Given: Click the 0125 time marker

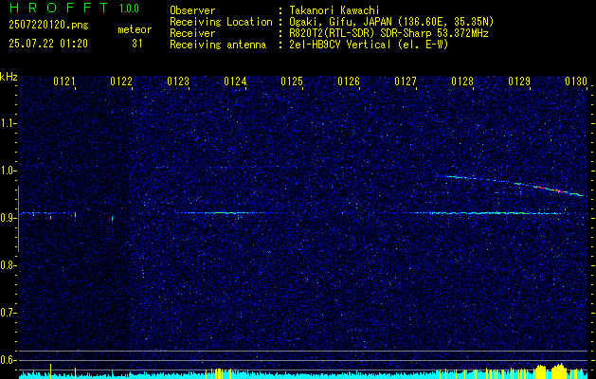Looking at the screenshot, I should [292, 81].
